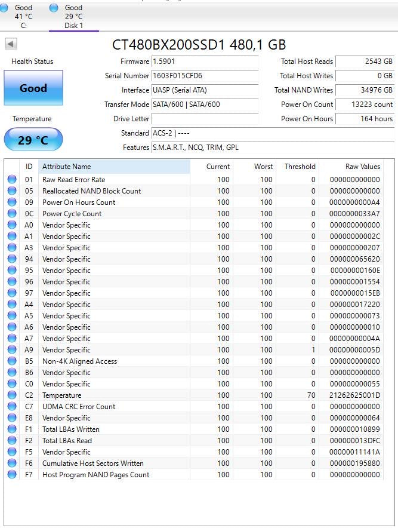Click status icon for Cumulative Host Sectors Written
398x528 pixels.
click(12, 463)
